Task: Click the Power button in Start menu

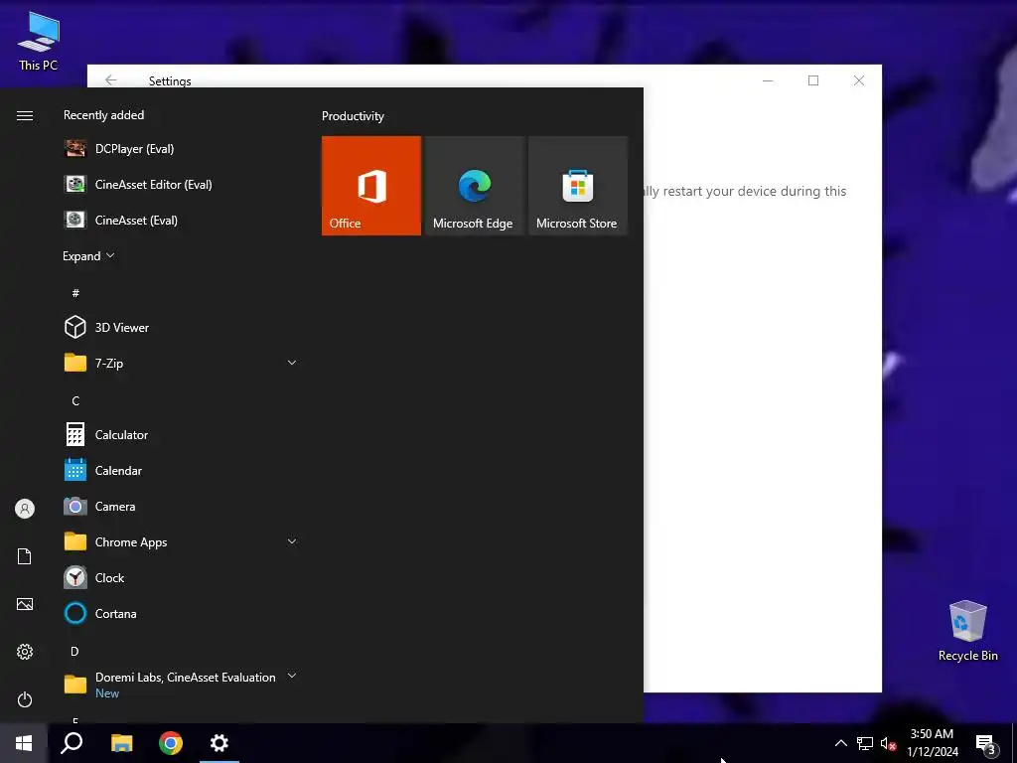Action: tap(25, 699)
